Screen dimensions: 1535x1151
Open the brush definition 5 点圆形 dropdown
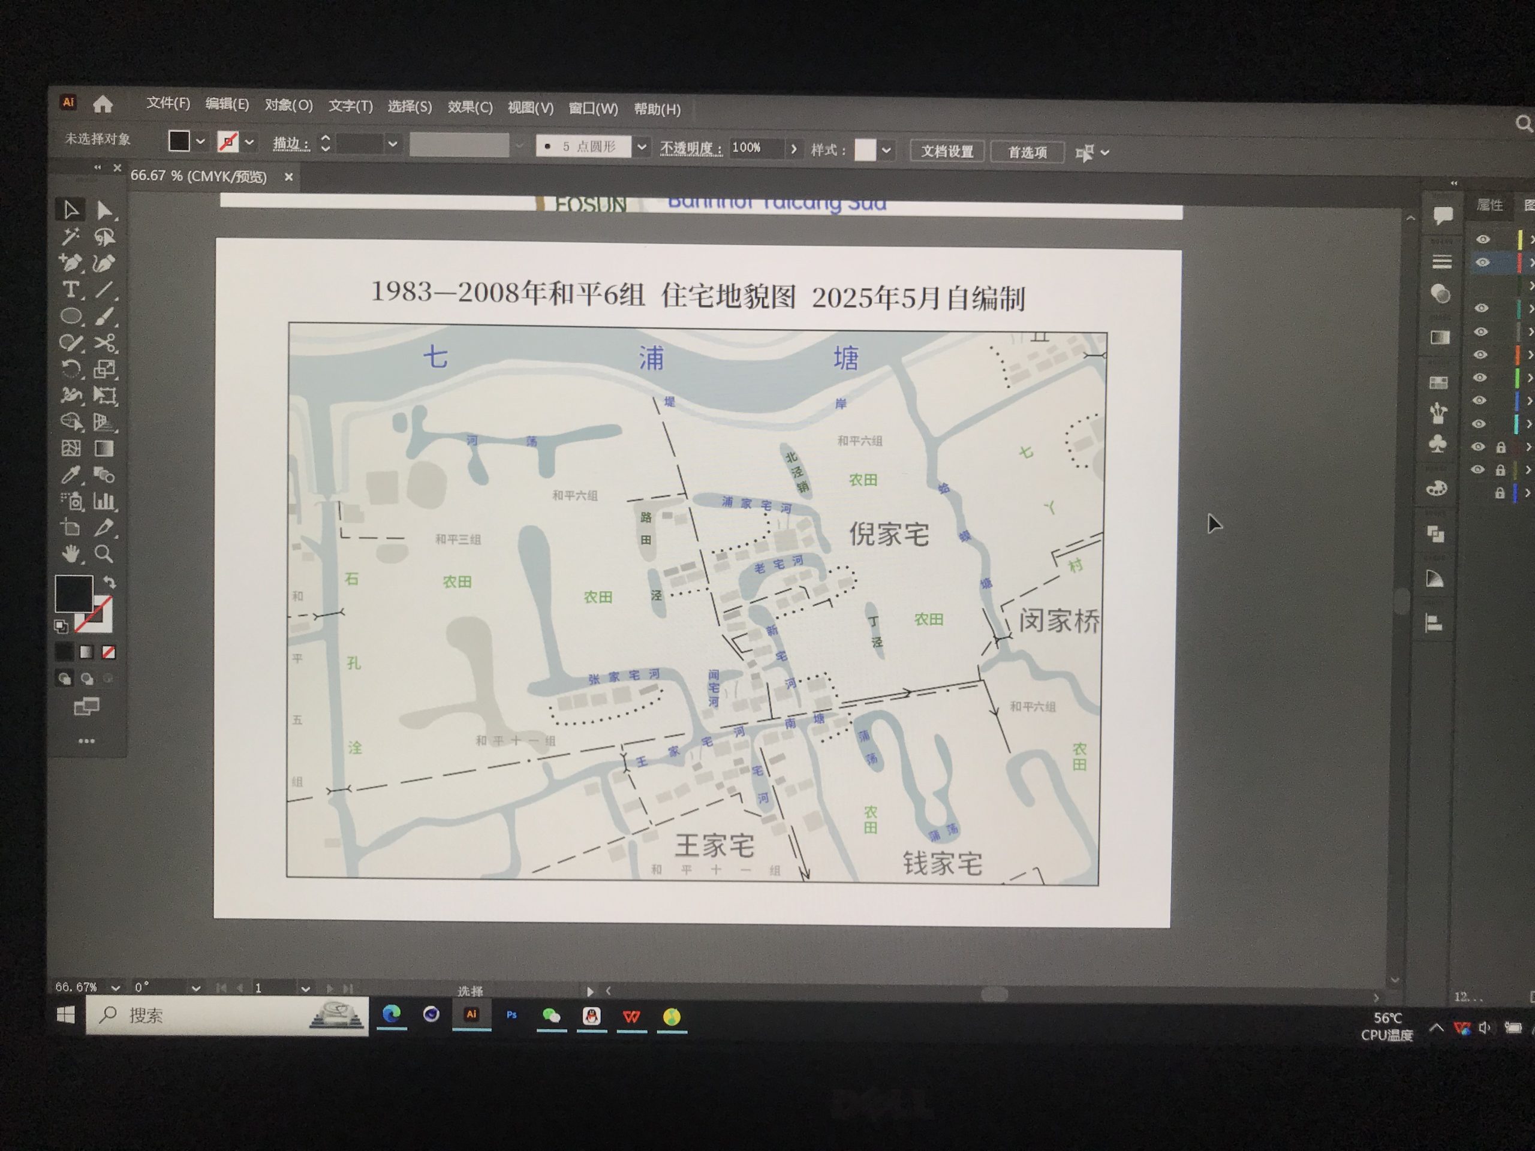point(641,146)
